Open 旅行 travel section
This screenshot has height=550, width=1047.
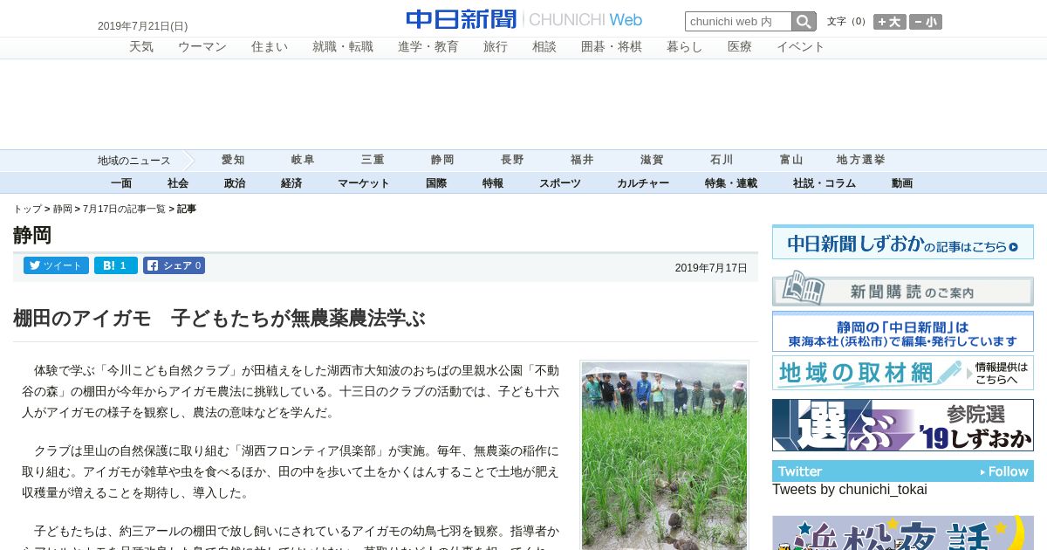pos(496,47)
